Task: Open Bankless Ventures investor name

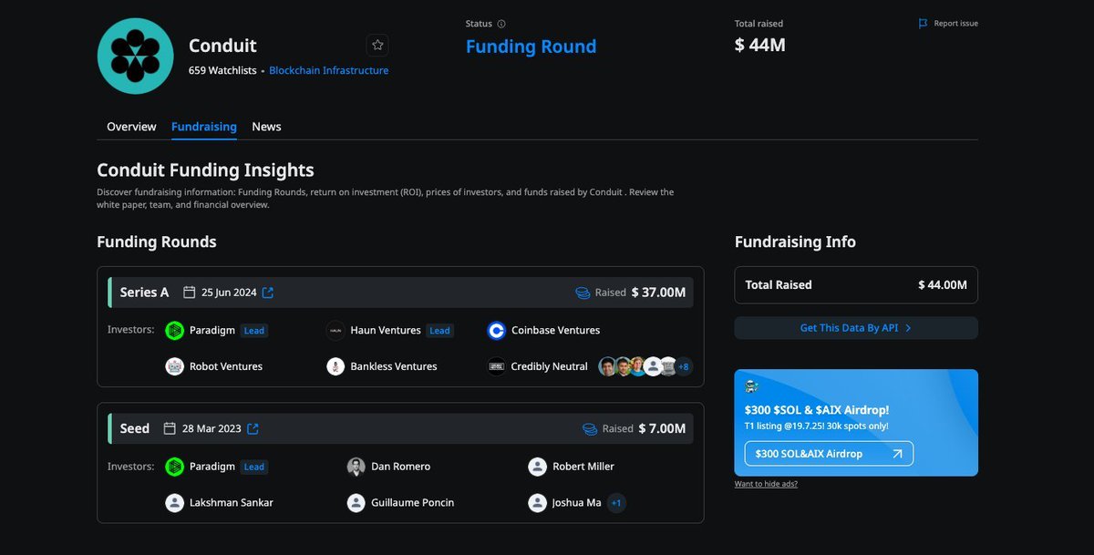Action: click(394, 366)
